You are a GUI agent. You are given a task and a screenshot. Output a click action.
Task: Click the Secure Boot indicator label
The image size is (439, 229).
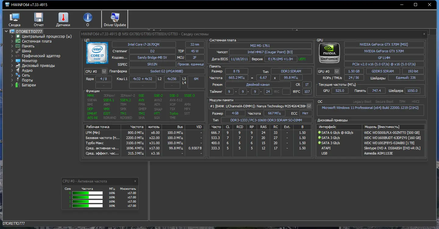(384, 102)
